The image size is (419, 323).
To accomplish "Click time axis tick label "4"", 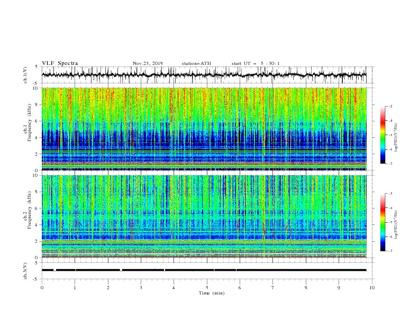I will pos(174,288).
